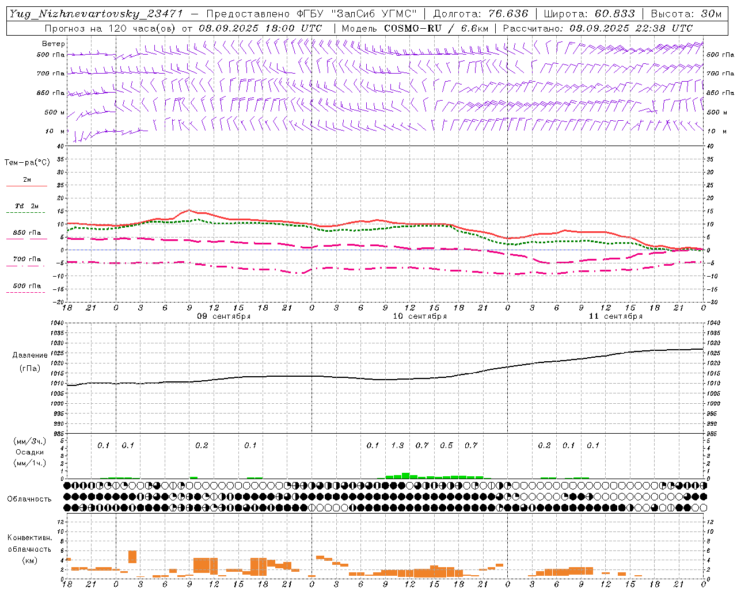Click the "Облачность" cloud cover label

click(x=29, y=499)
